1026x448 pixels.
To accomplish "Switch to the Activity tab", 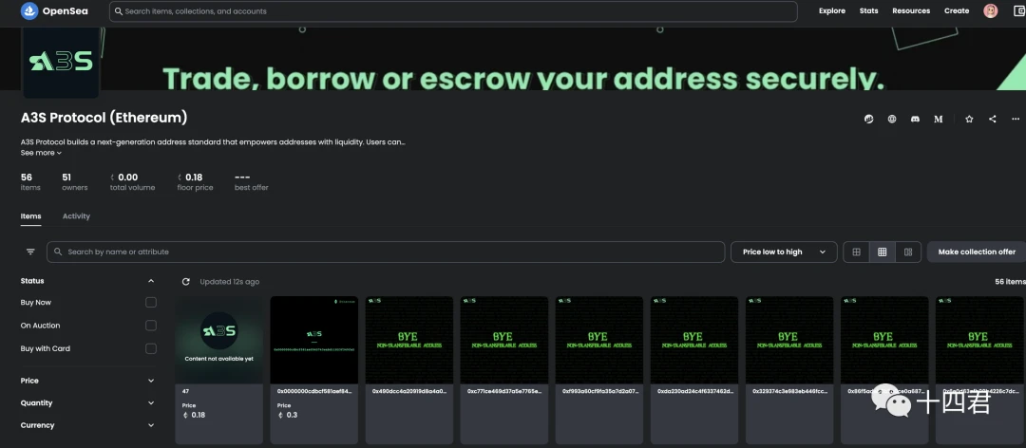I will point(77,216).
